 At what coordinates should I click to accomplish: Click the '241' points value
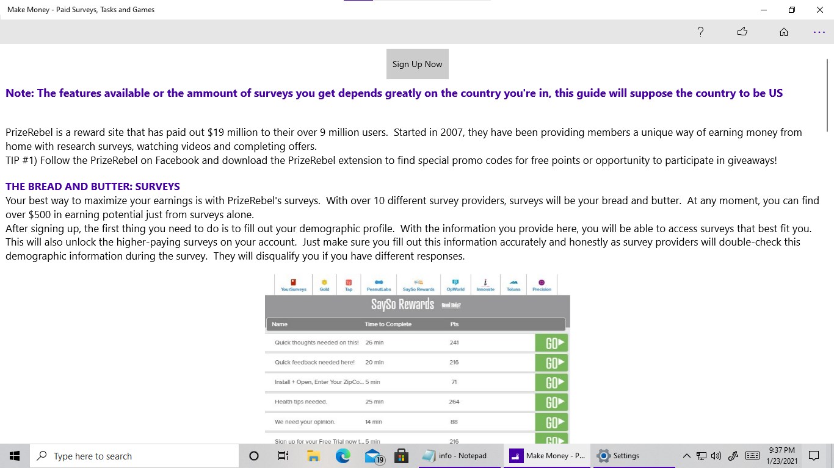(454, 342)
